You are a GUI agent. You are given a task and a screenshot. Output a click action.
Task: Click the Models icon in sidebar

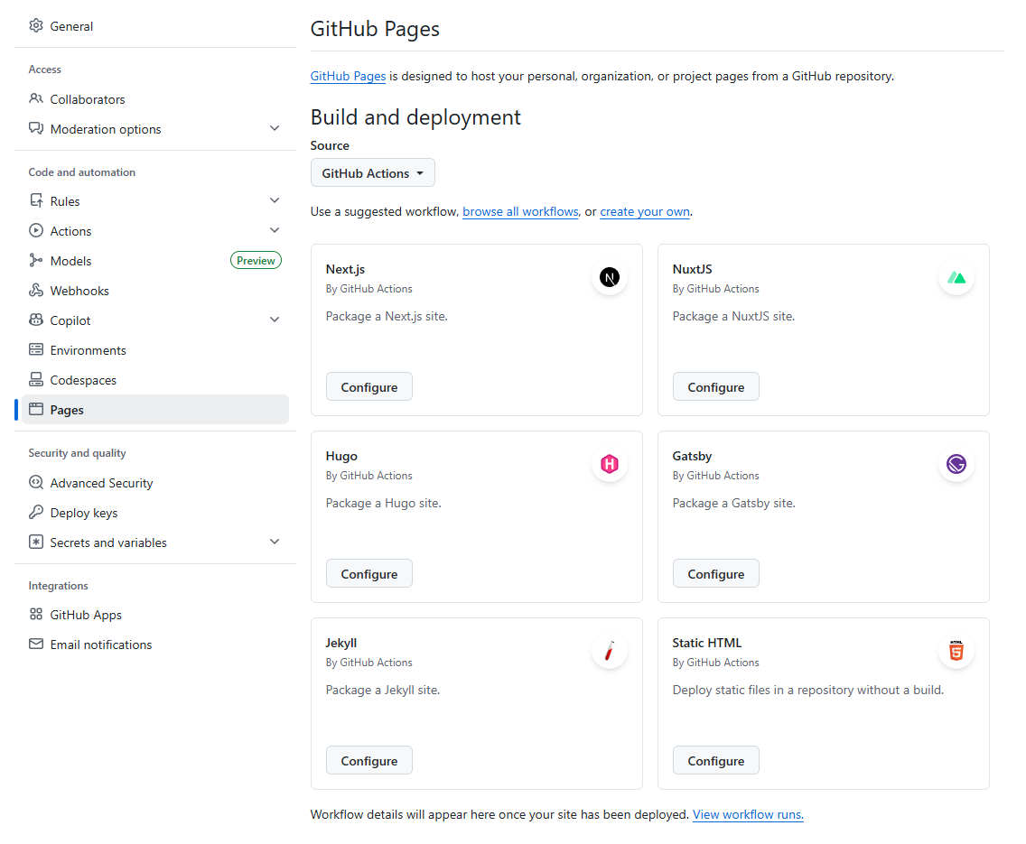(x=36, y=260)
